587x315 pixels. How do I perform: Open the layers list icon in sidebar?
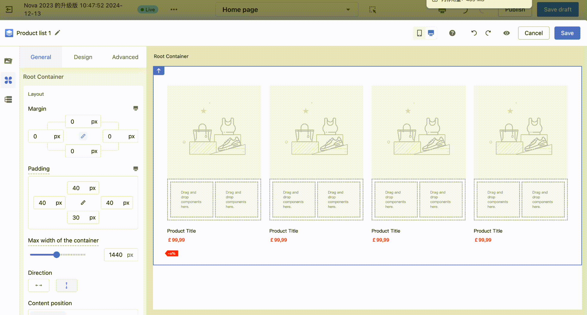point(8,99)
